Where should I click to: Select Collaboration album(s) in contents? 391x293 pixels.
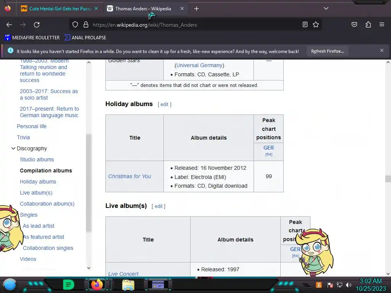[x=47, y=204]
